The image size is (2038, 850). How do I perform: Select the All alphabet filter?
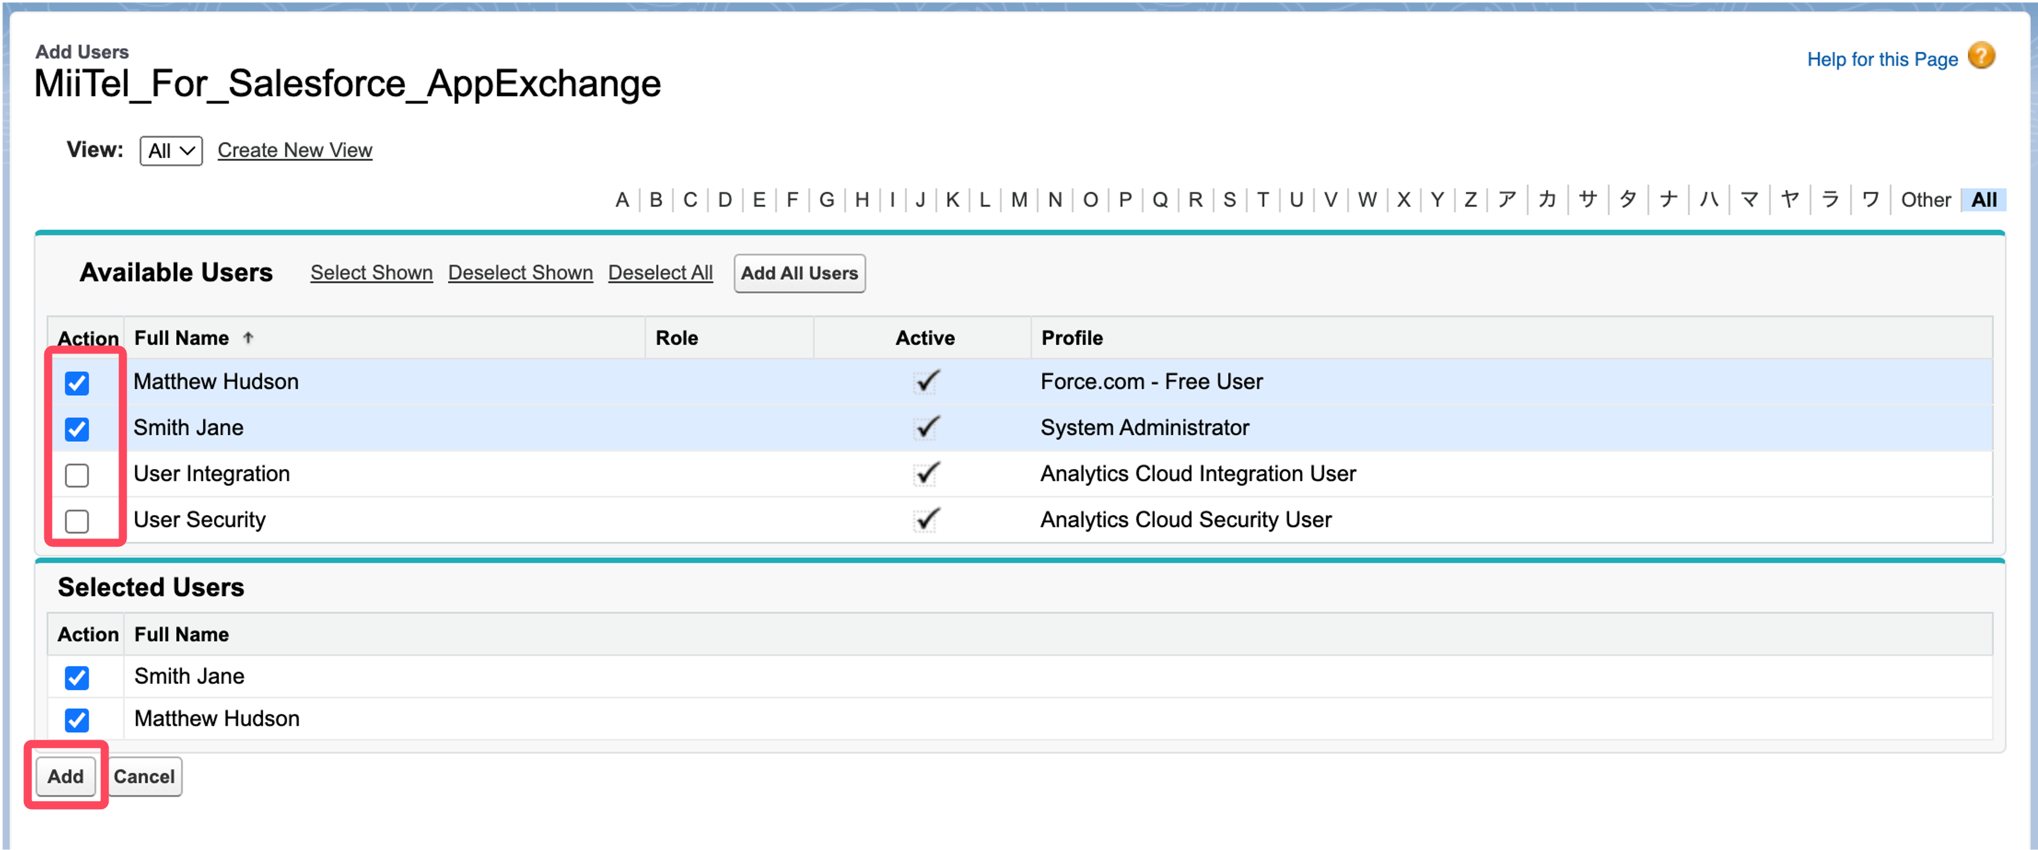[x=1983, y=200]
